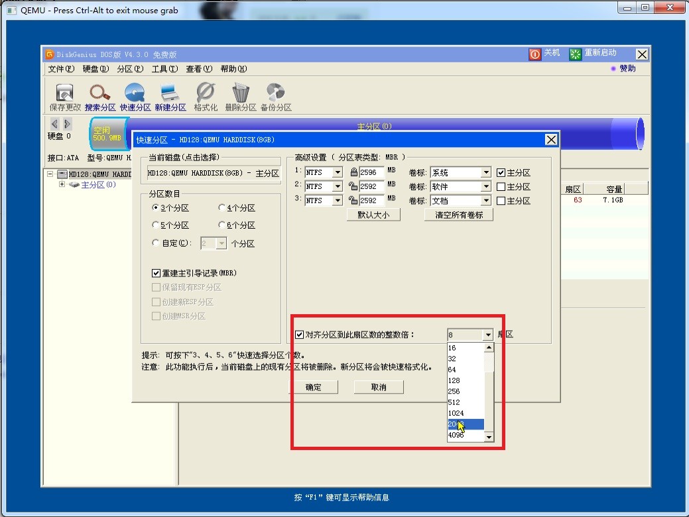Click the Save Changes (保存更改) toolbar icon

[64, 93]
